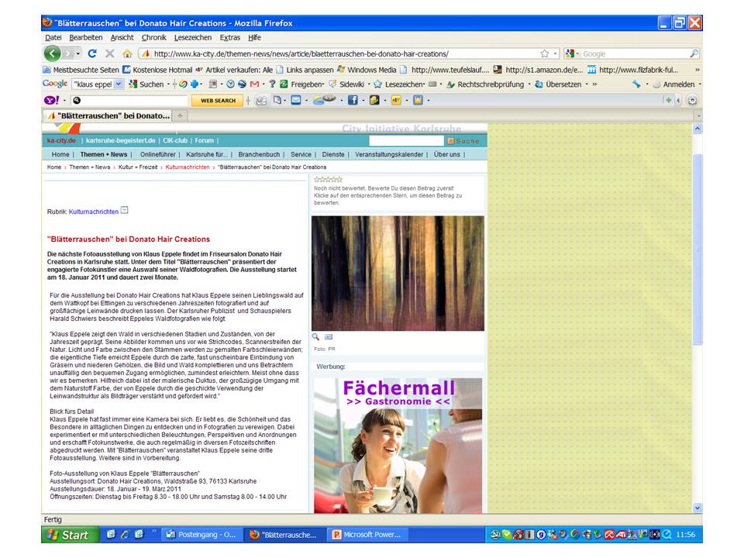Click the Kulturnachrichten rubric link
The width and height of the screenshot is (744, 558).
[94, 211]
